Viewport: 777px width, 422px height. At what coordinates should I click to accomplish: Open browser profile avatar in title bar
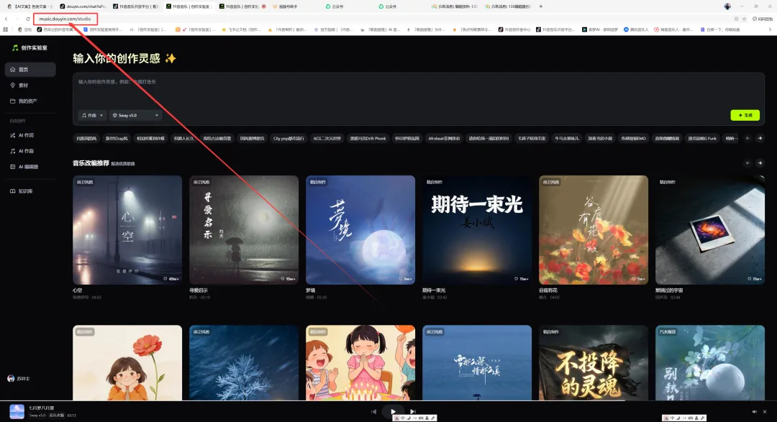727,6
